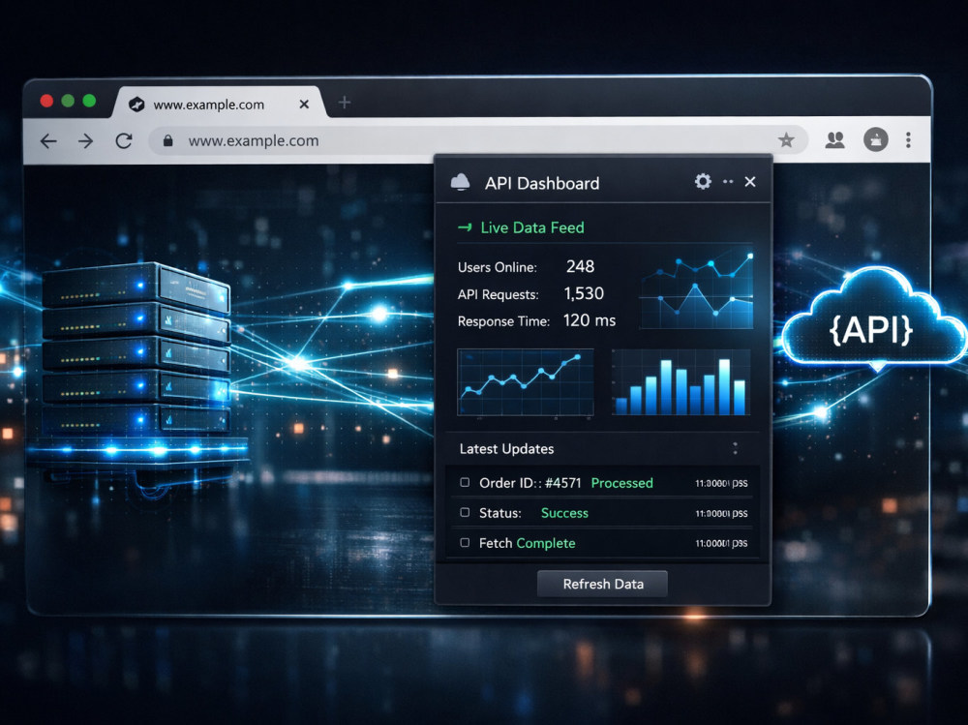Viewport: 968px width, 725px height.
Task: Click the green macOS window button
Action: (x=89, y=101)
